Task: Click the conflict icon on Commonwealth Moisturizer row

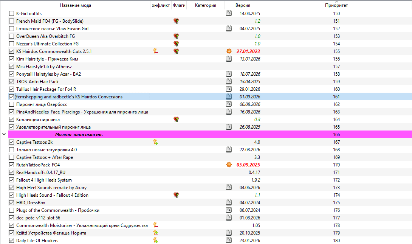Action: tap(156, 225)
